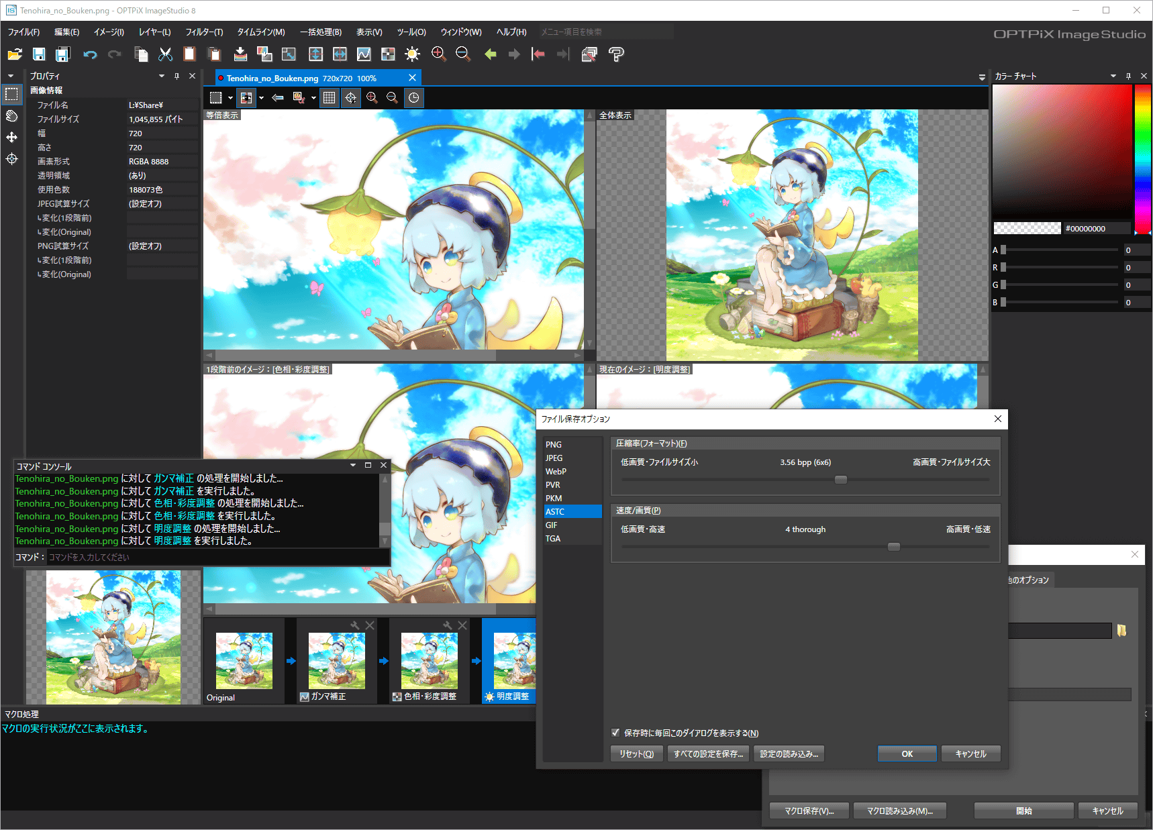Click the flip horizontal toolbar icon
This screenshot has height=830, width=1153.
coord(340,54)
